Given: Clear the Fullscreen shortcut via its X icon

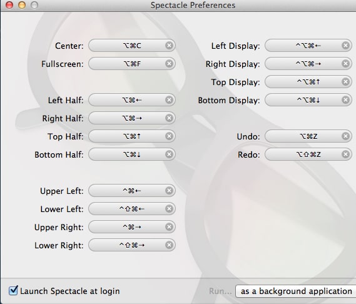Looking at the screenshot, I should click(x=169, y=64).
